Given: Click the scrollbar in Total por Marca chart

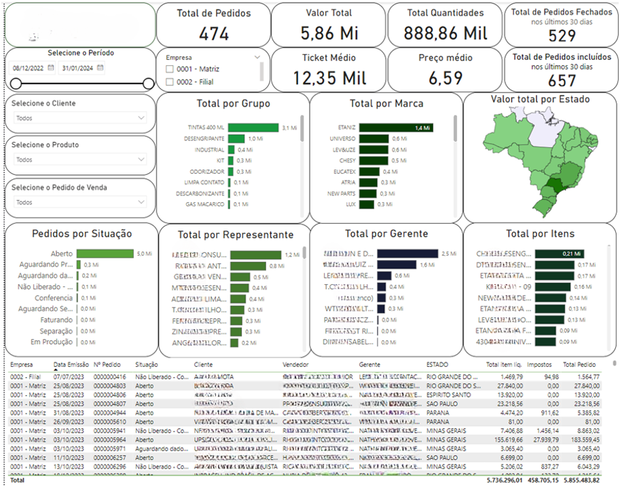Looking at the screenshot, I should coord(455,128).
